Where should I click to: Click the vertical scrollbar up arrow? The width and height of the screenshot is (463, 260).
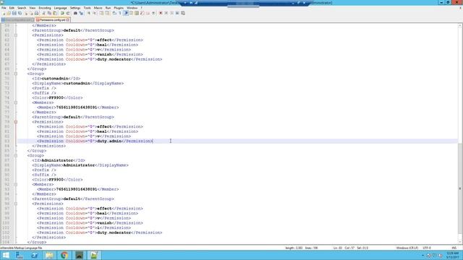click(460, 26)
